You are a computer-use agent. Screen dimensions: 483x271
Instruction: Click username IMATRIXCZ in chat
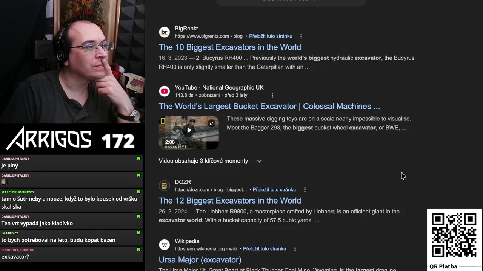(10, 233)
